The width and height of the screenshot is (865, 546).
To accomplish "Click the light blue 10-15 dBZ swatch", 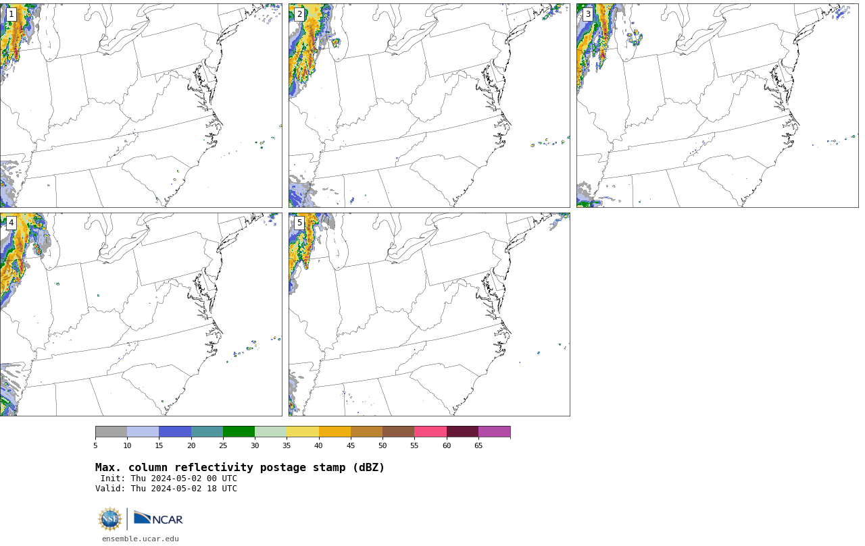I will (x=143, y=432).
